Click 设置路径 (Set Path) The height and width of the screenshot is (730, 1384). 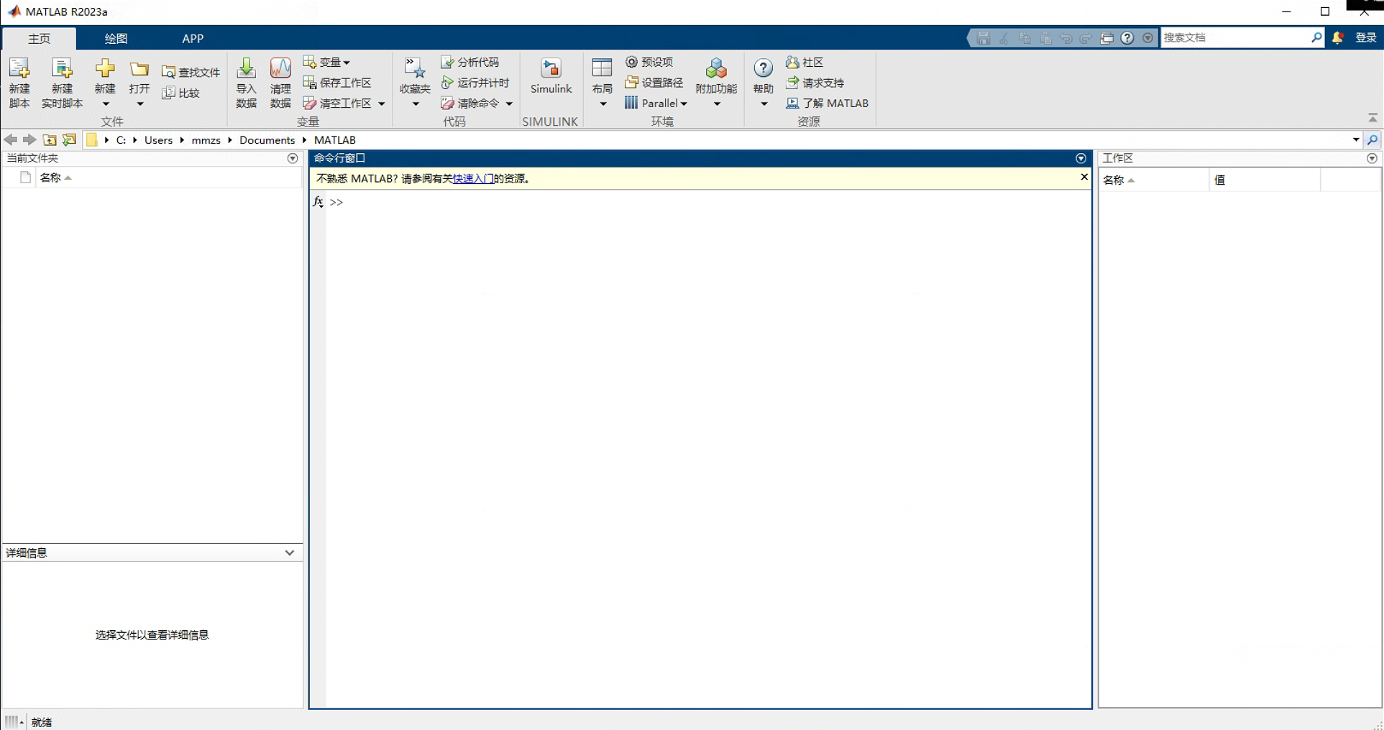(654, 83)
